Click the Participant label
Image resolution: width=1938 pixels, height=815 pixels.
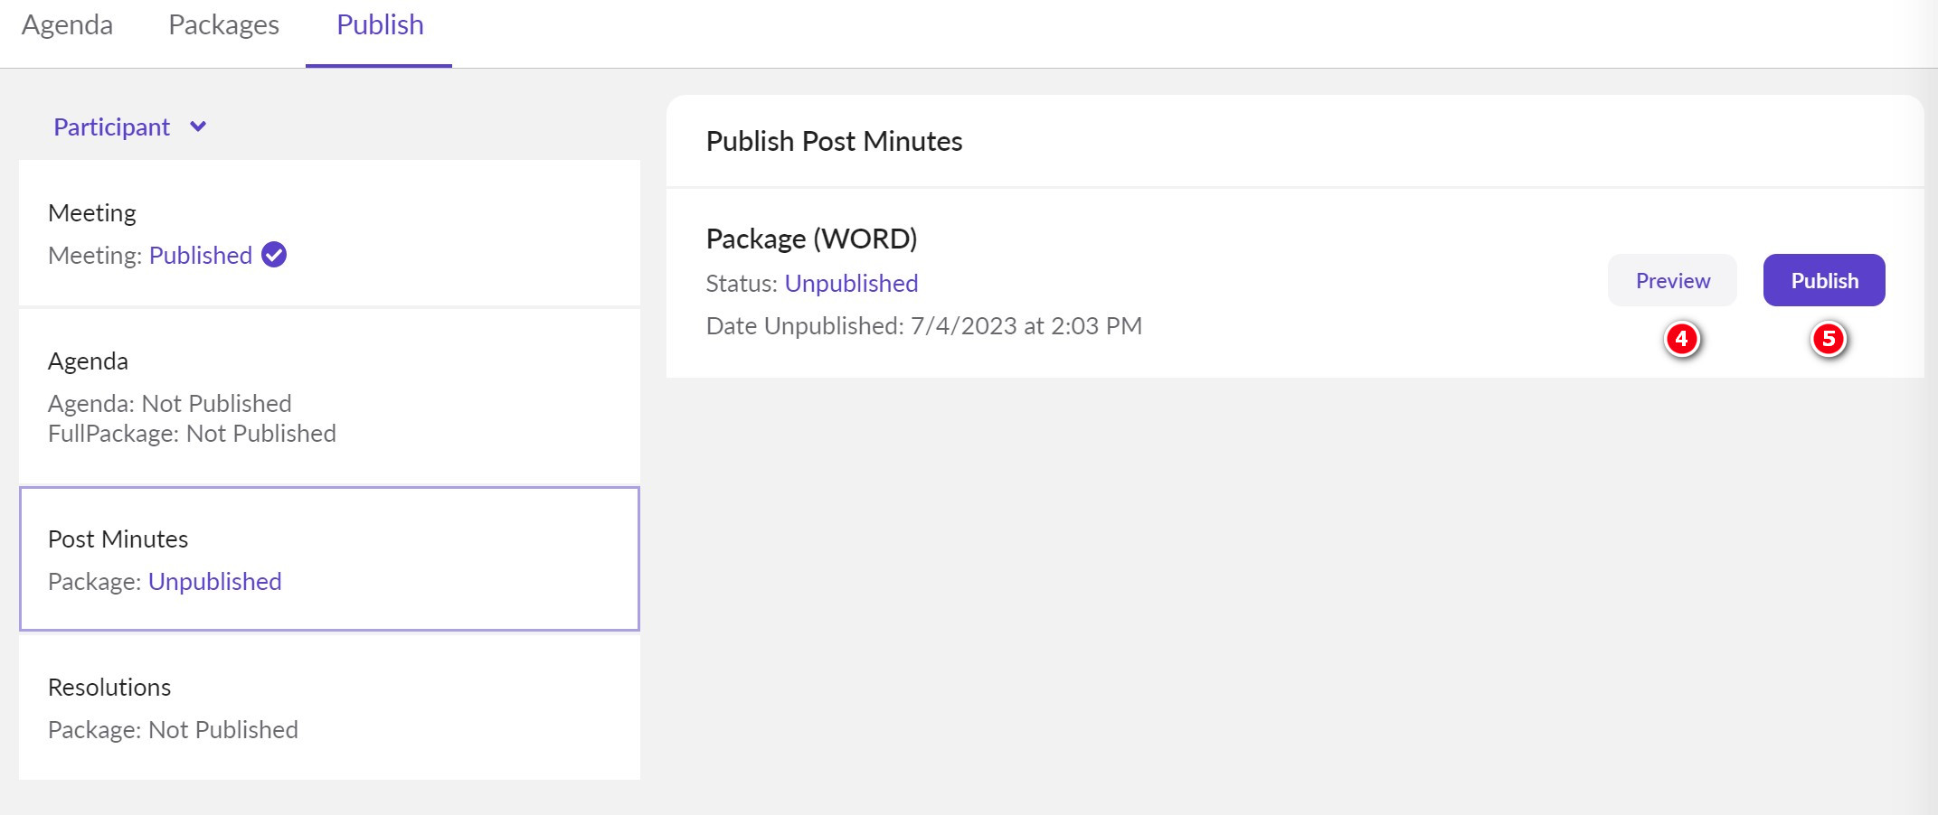[111, 127]
